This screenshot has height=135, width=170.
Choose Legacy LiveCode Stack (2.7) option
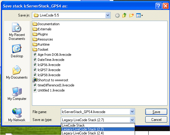coord(98,129)
